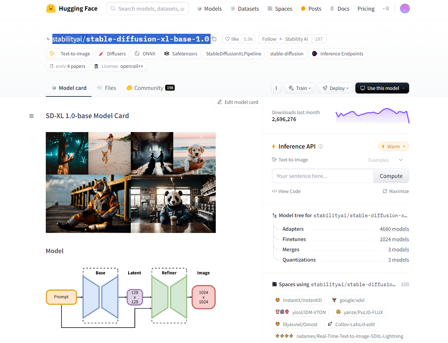The width and height of the screenshot is (448, 343).
Task: Open the License openrail++ tag
Action: pyautogui.click(x=119, y=66)
